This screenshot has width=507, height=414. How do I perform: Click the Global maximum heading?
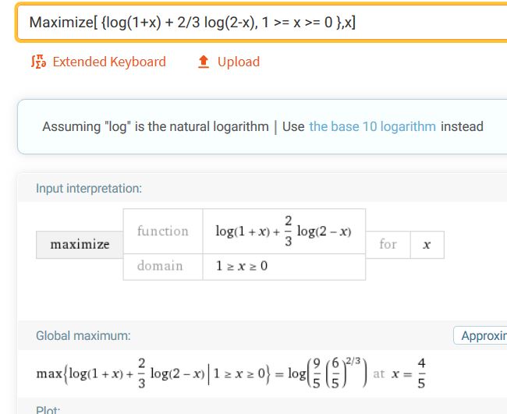(x=83, y=336)
